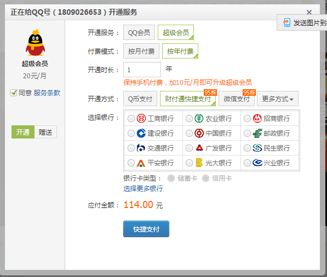The image size is (327, 277).
Task: Click the 发送图片到 phone icon
Action: tap(287, 22)
